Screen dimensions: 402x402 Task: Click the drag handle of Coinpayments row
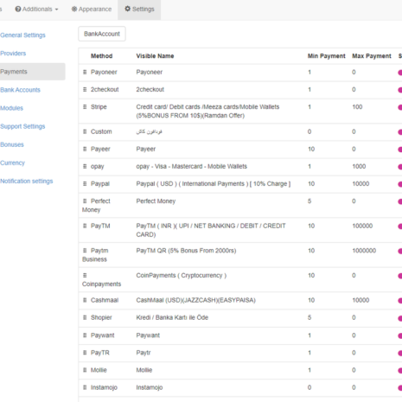(x=85, y=276)
